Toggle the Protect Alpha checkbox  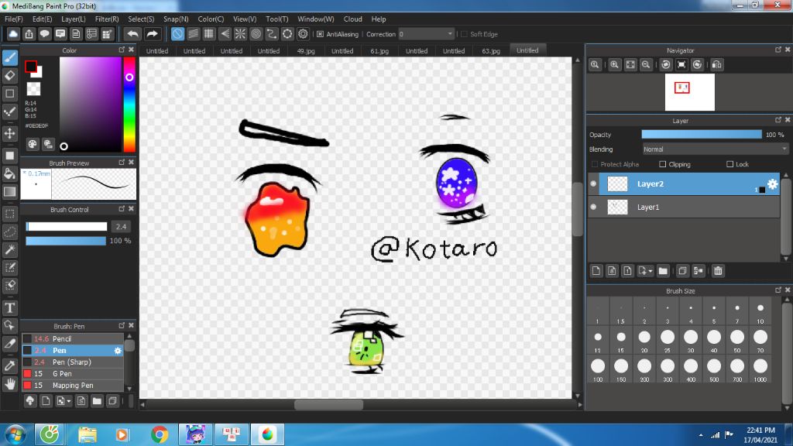point(595,164)
